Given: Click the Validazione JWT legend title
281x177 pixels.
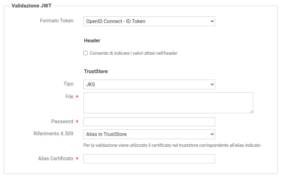Looking at the screenshot, I should (x=32, y=6).
